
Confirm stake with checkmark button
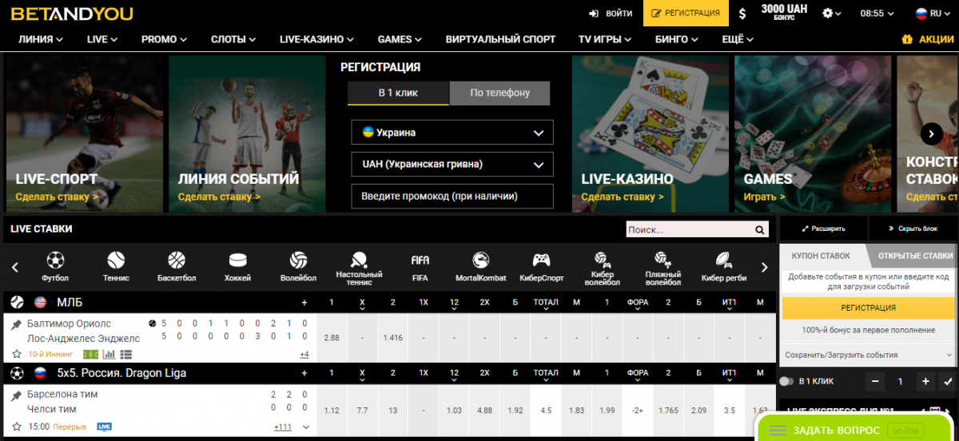coord(948,382)
